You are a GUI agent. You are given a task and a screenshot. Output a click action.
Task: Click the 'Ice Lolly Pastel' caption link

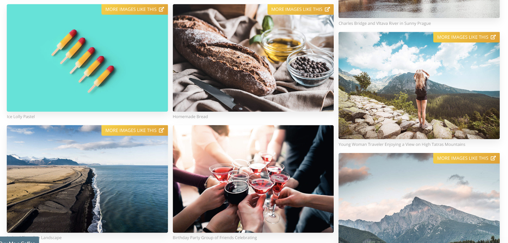(x=21, y=117)
